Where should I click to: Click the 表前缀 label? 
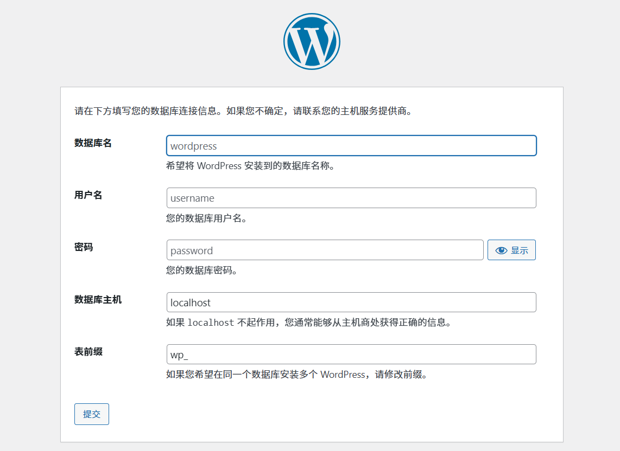point(88,352)
